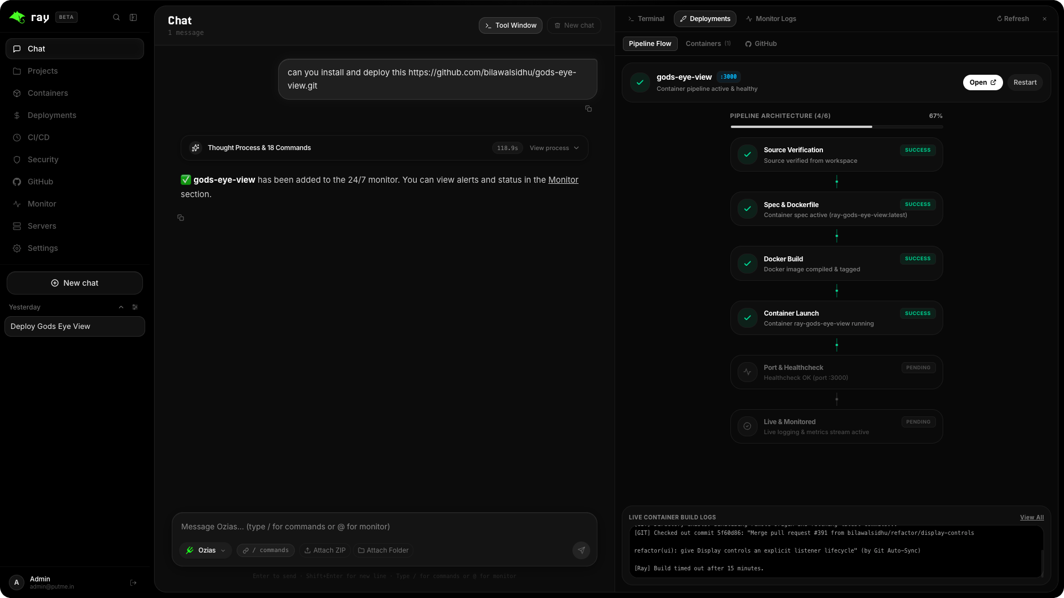
Task: Open the Servers sidebar section
Action: (75, 226)
